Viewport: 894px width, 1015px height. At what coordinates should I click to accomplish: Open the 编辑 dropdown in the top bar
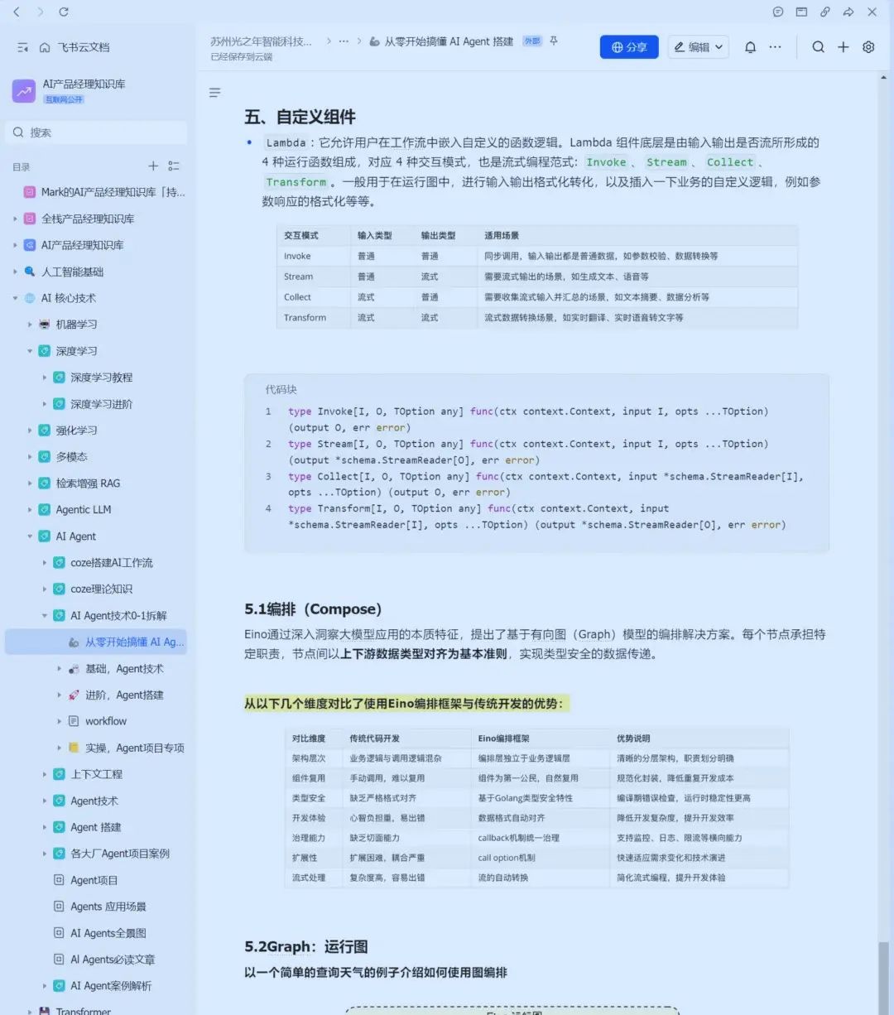(698, 47)
